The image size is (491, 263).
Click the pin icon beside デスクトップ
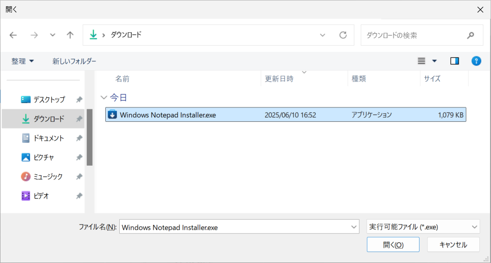point(79,100)
